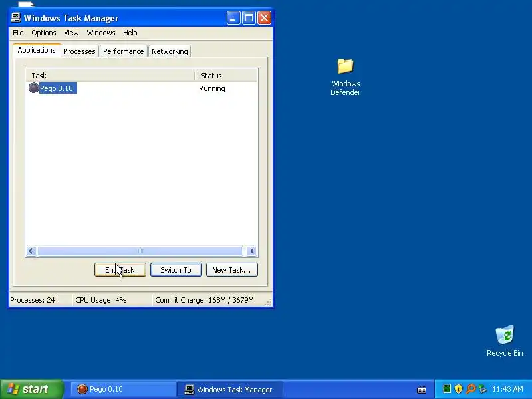Screen dimensions: 532x399
Task: Select the Recycle Bin desktop icon
Action: [505, 340]
